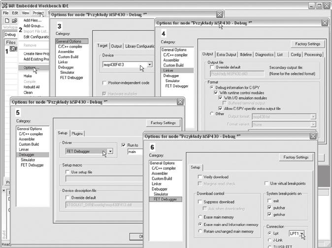Open the View menu
Viewport: 332px width, 248px height.
point(26,13)
